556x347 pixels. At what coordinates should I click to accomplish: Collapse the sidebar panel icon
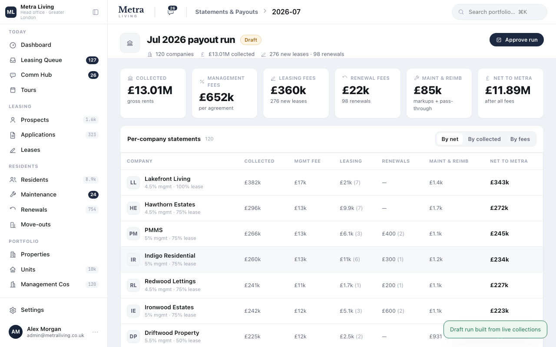96,12
